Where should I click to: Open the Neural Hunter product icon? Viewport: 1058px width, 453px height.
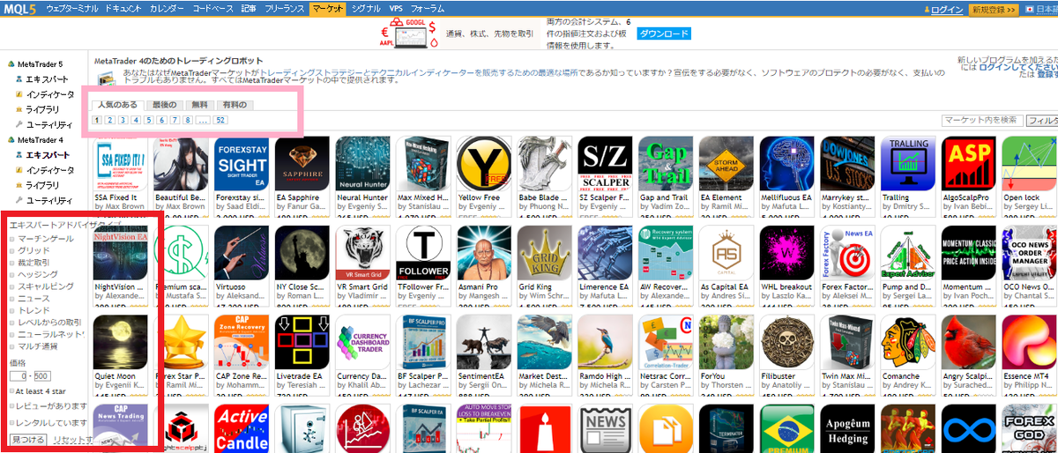click(x=363, y=164)
